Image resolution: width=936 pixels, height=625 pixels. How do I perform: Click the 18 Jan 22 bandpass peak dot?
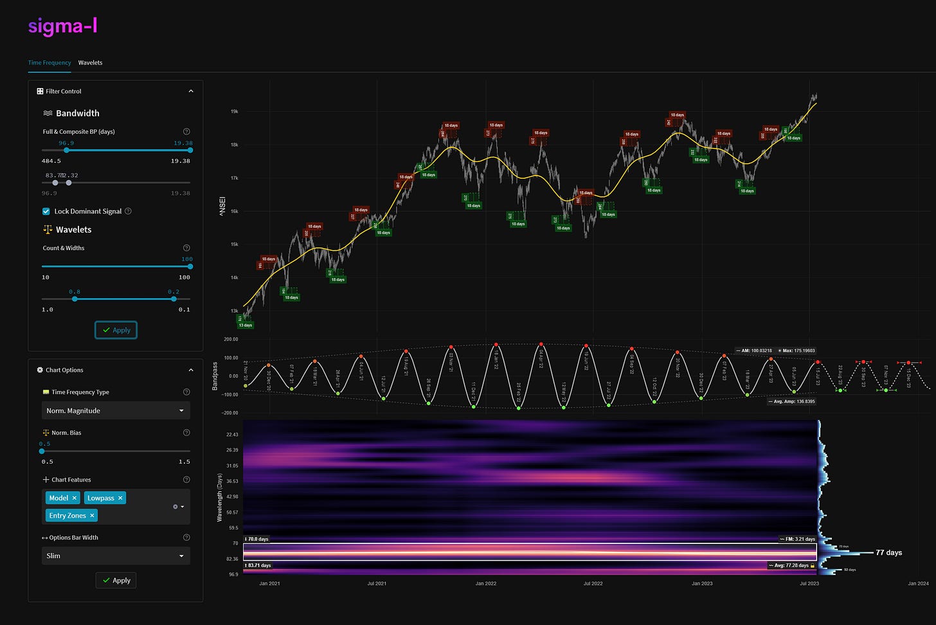click(x=496, y=345)
